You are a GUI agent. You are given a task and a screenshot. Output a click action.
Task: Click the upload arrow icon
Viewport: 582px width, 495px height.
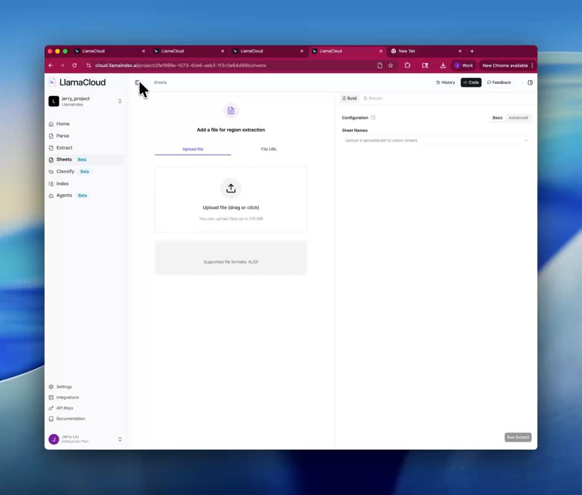tap(231, 188)
